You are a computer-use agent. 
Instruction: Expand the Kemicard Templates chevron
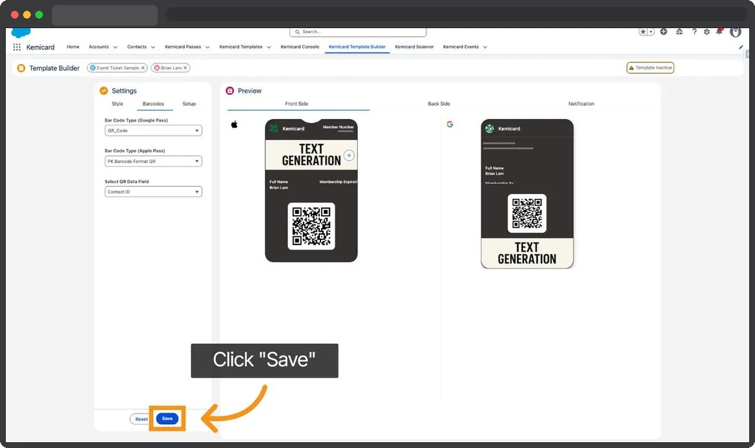pos(269,47)
